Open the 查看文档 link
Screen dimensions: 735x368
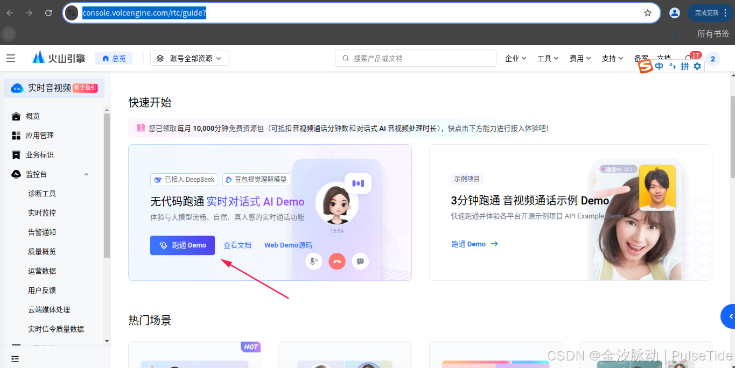[237, 245]
